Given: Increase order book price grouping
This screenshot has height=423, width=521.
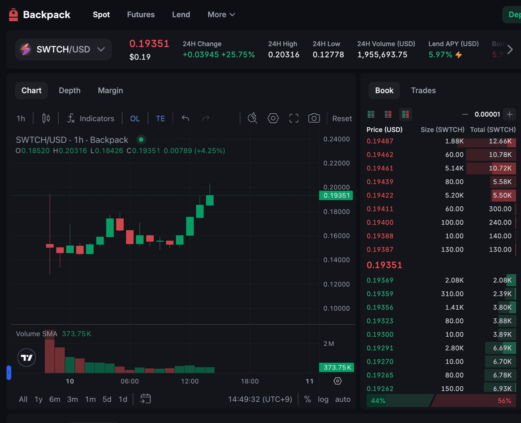Looking at the screenshot, I should coord(510,115).
